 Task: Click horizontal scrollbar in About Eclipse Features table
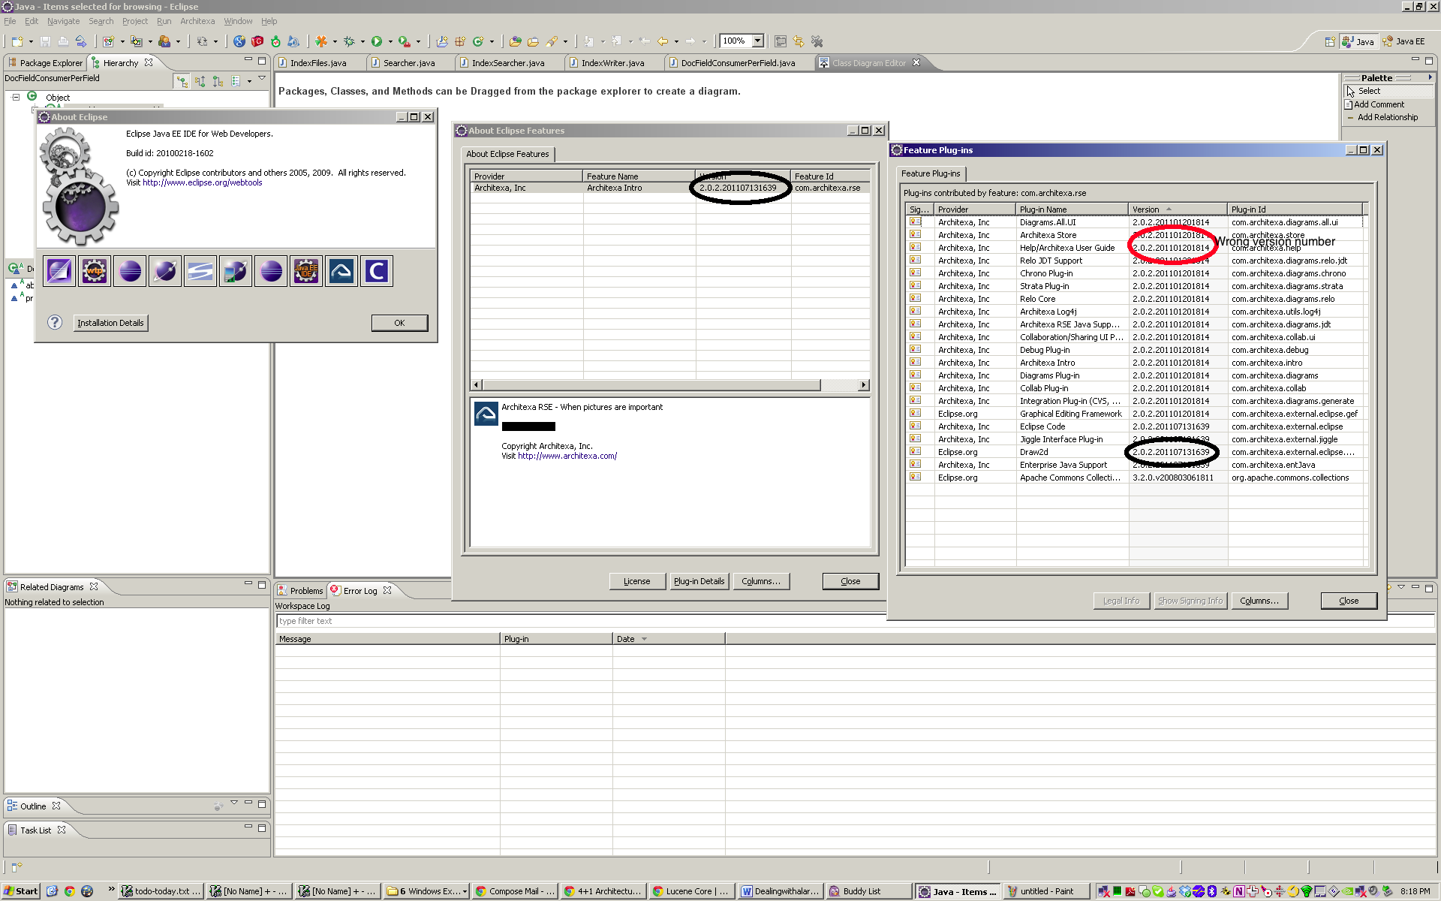click(x=669, y=385)
